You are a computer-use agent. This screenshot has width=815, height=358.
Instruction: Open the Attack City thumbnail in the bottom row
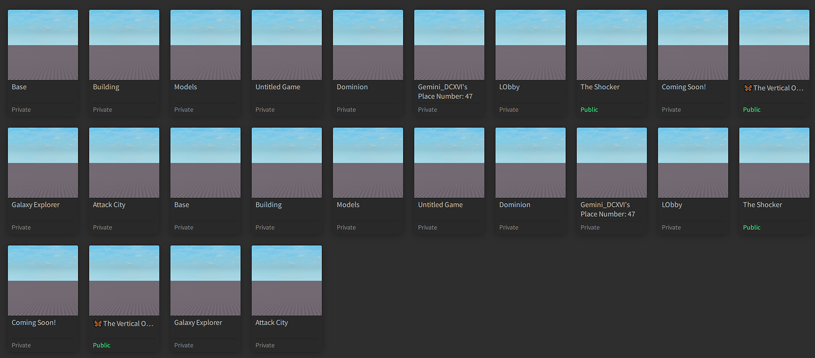(286, 280)
